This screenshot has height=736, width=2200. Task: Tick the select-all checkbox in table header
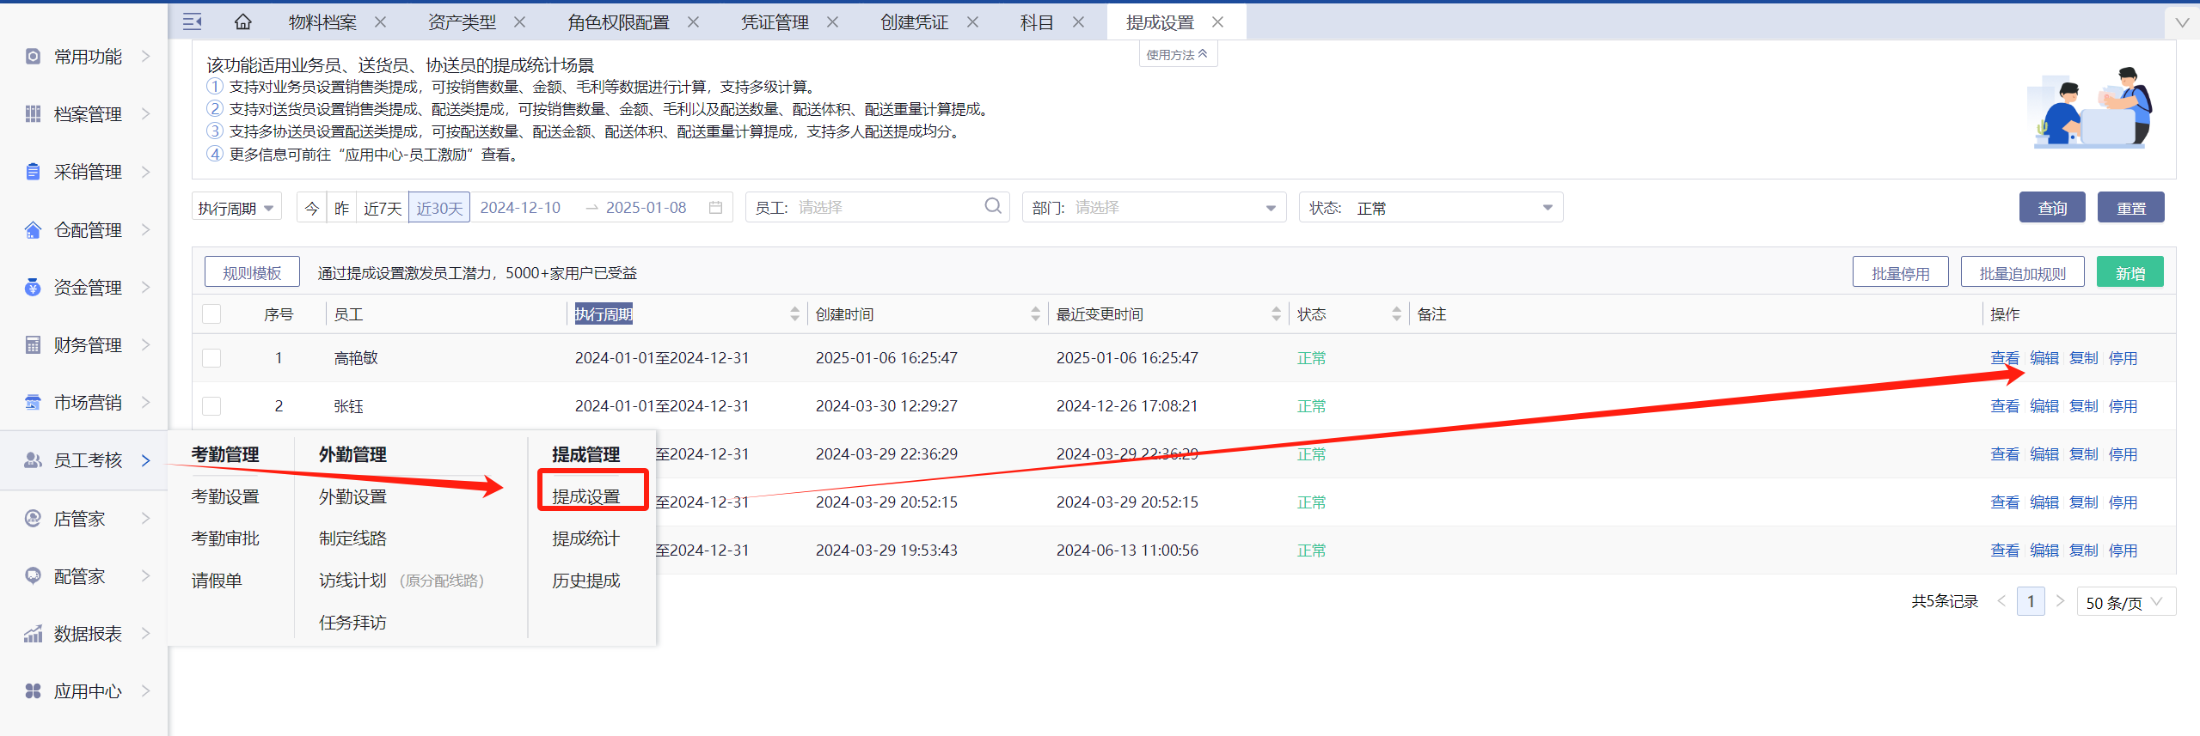[x=211, y=314]
